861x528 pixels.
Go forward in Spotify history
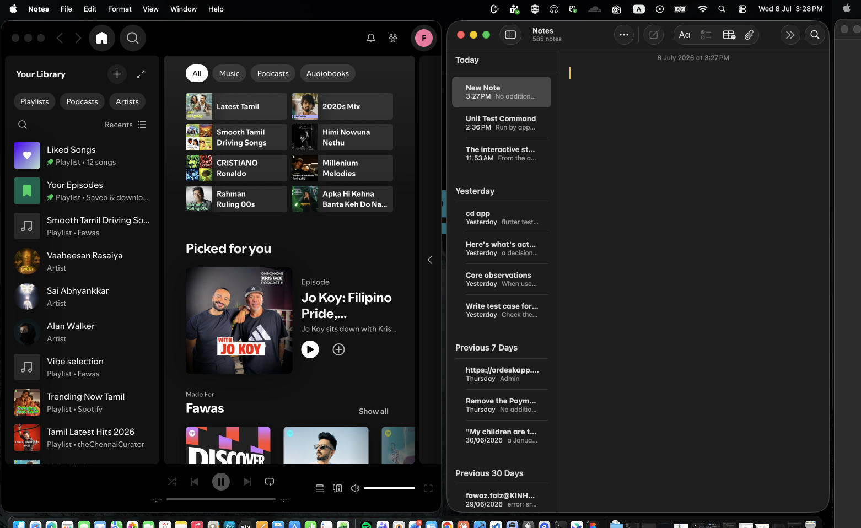click(78, 38)
